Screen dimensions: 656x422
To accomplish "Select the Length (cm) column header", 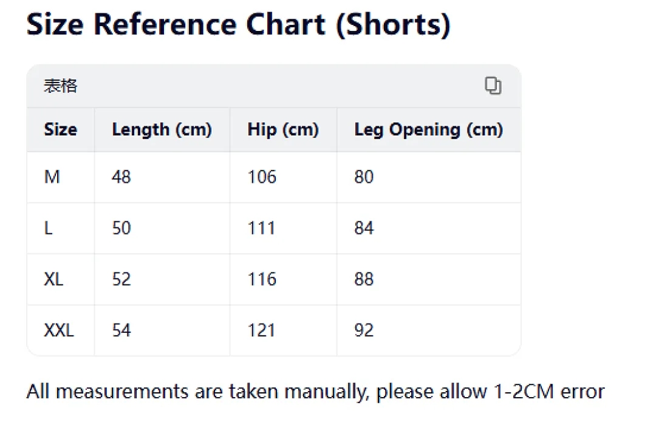I will click(162, 130).
